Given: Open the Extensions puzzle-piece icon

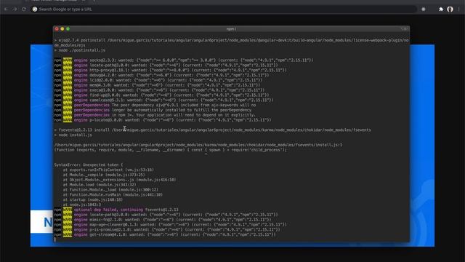Looking at the screenshot, I should 441,9.
